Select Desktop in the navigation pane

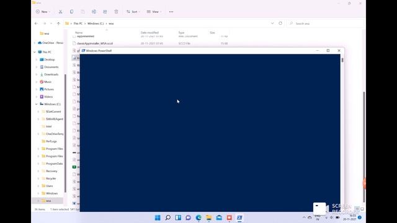pos(50,59)
